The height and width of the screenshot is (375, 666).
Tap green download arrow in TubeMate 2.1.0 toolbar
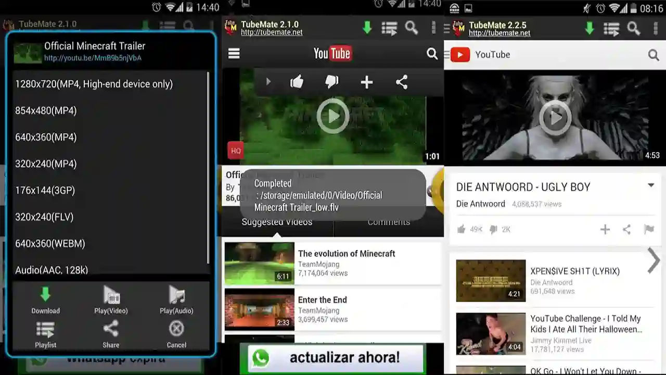[367, 28]
